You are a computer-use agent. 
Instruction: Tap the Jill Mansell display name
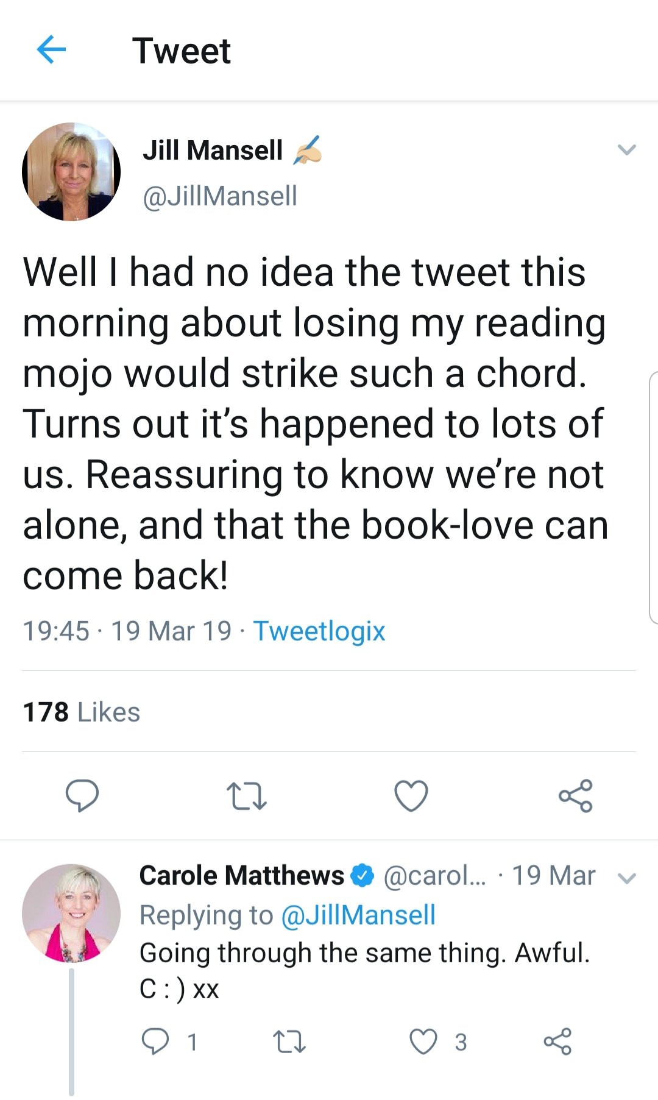pos(213,151)
